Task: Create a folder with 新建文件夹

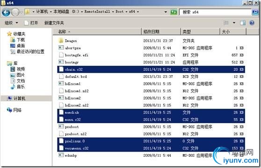Action: click(x=54, y=23)
